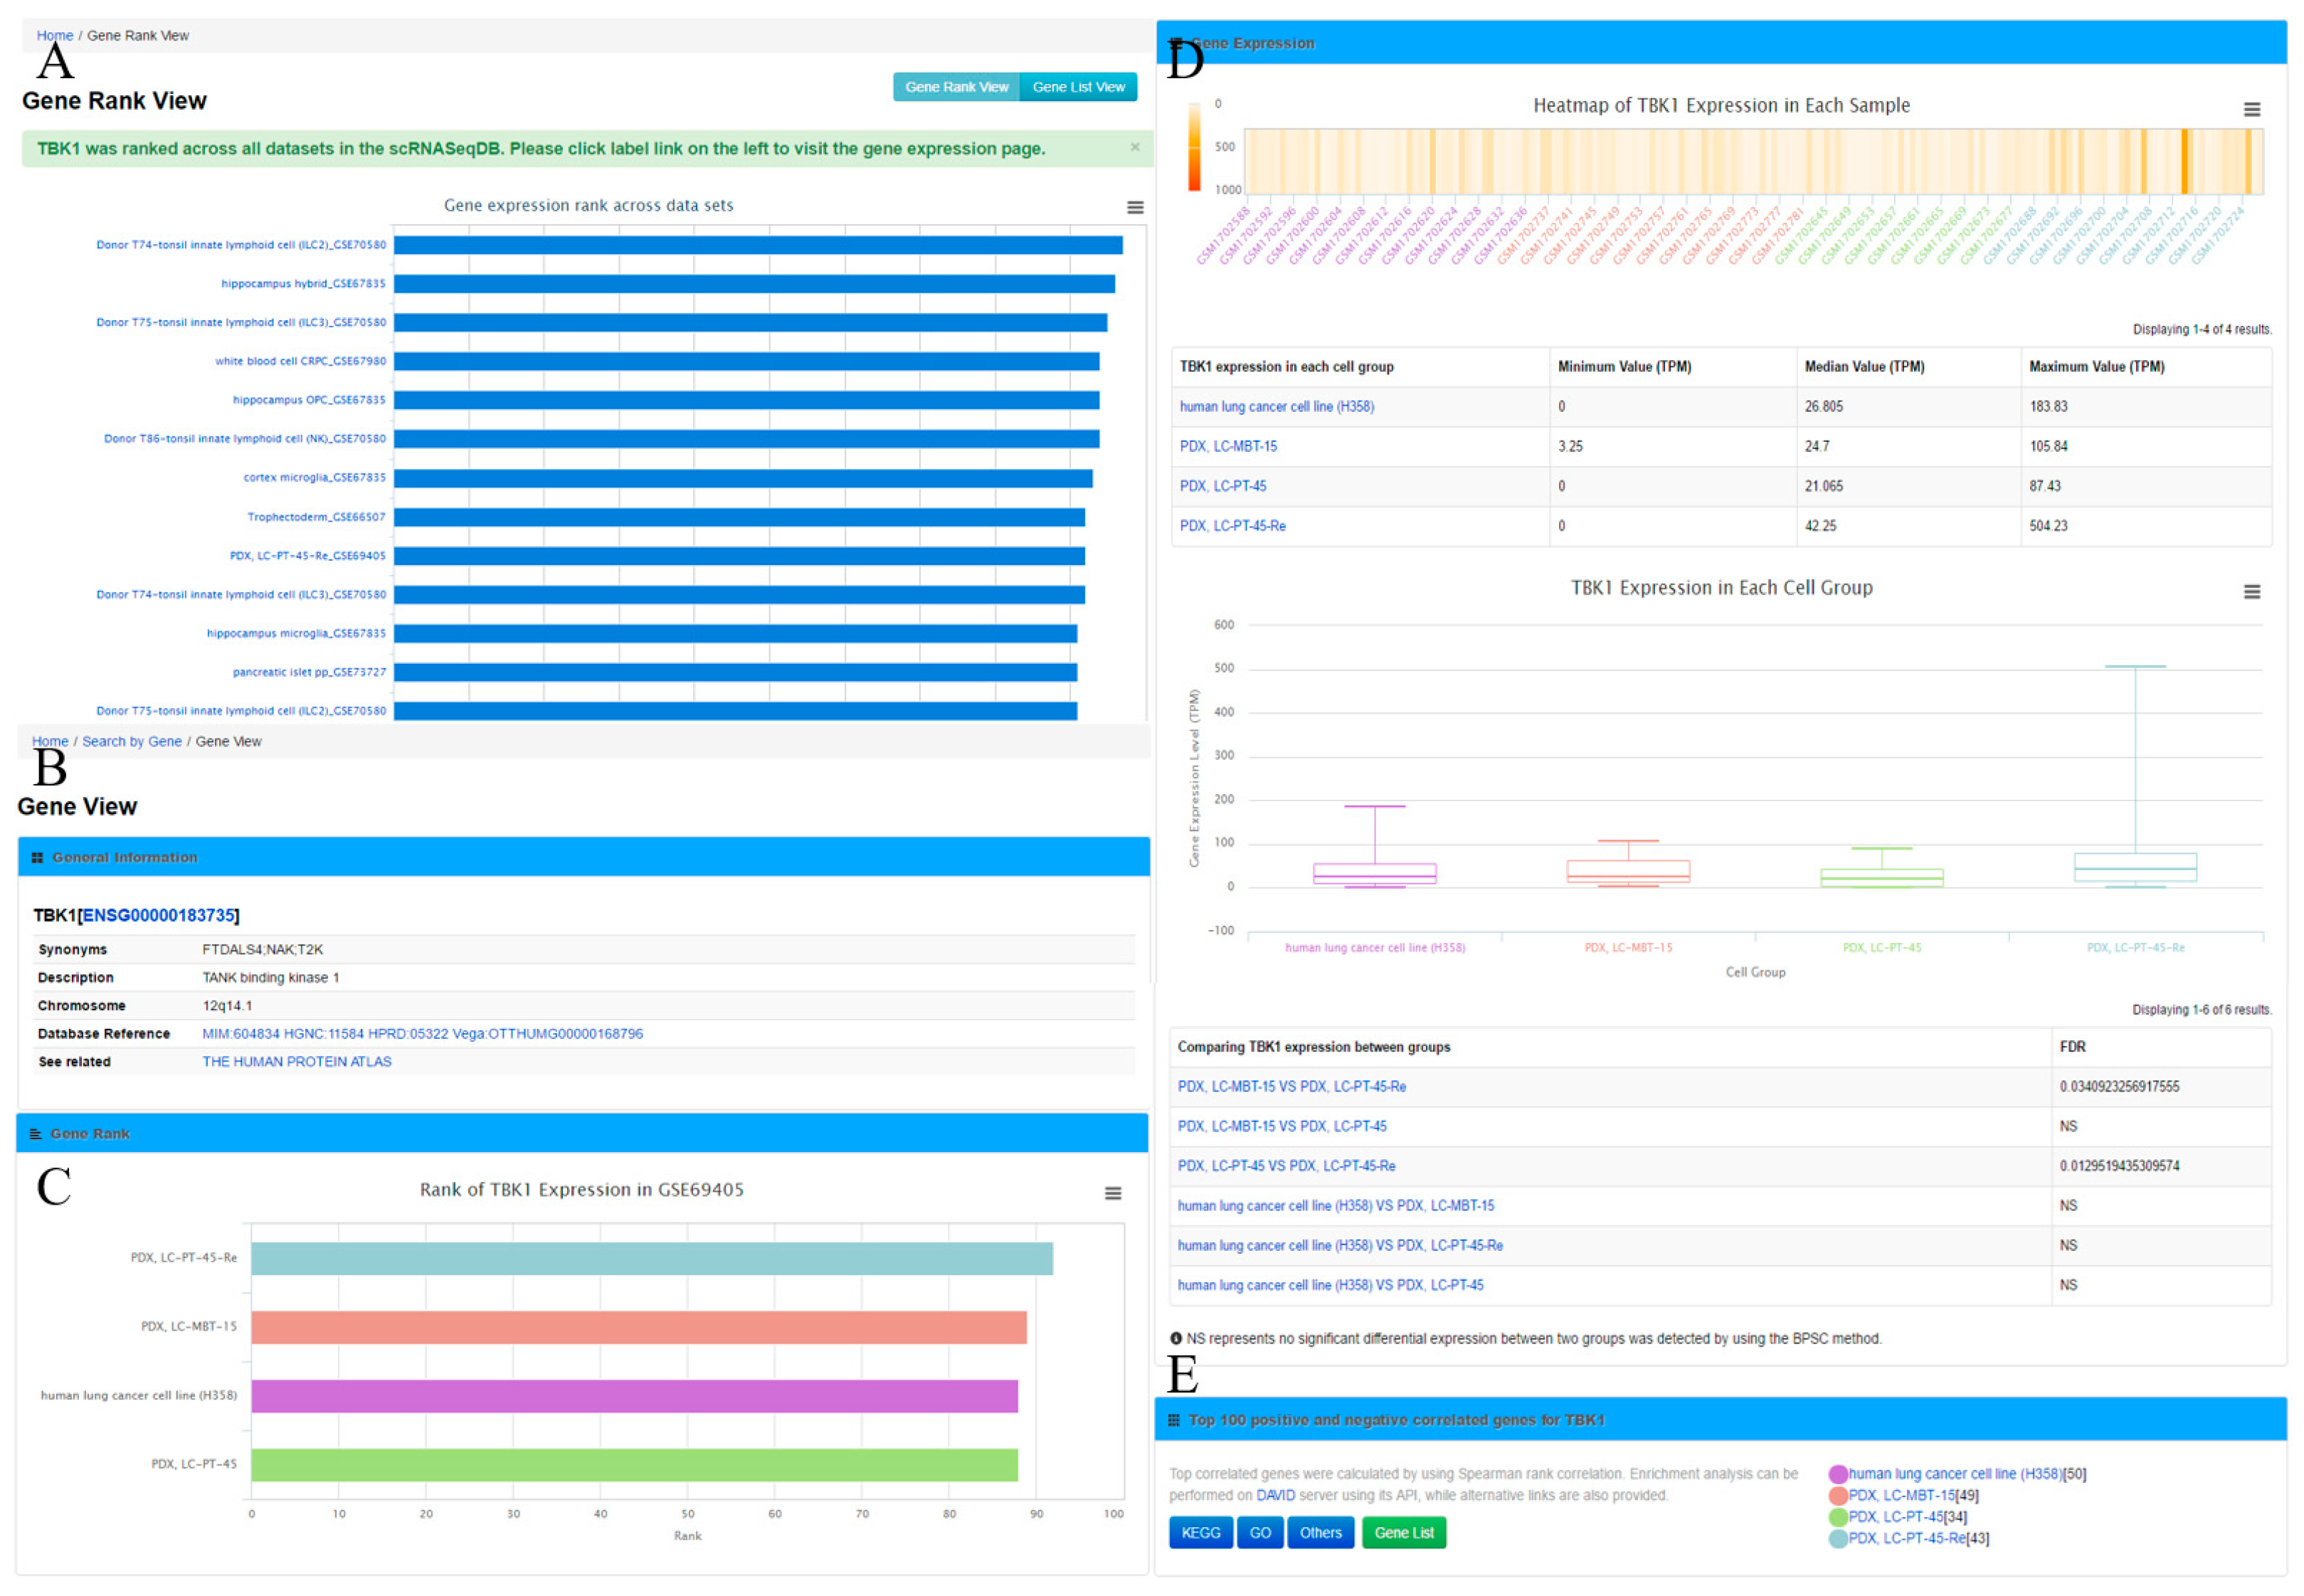The width and height of the screenshot is (2304, 1596).
Task: Click the info icon before the NS note
Action: click(1175, 1338)
